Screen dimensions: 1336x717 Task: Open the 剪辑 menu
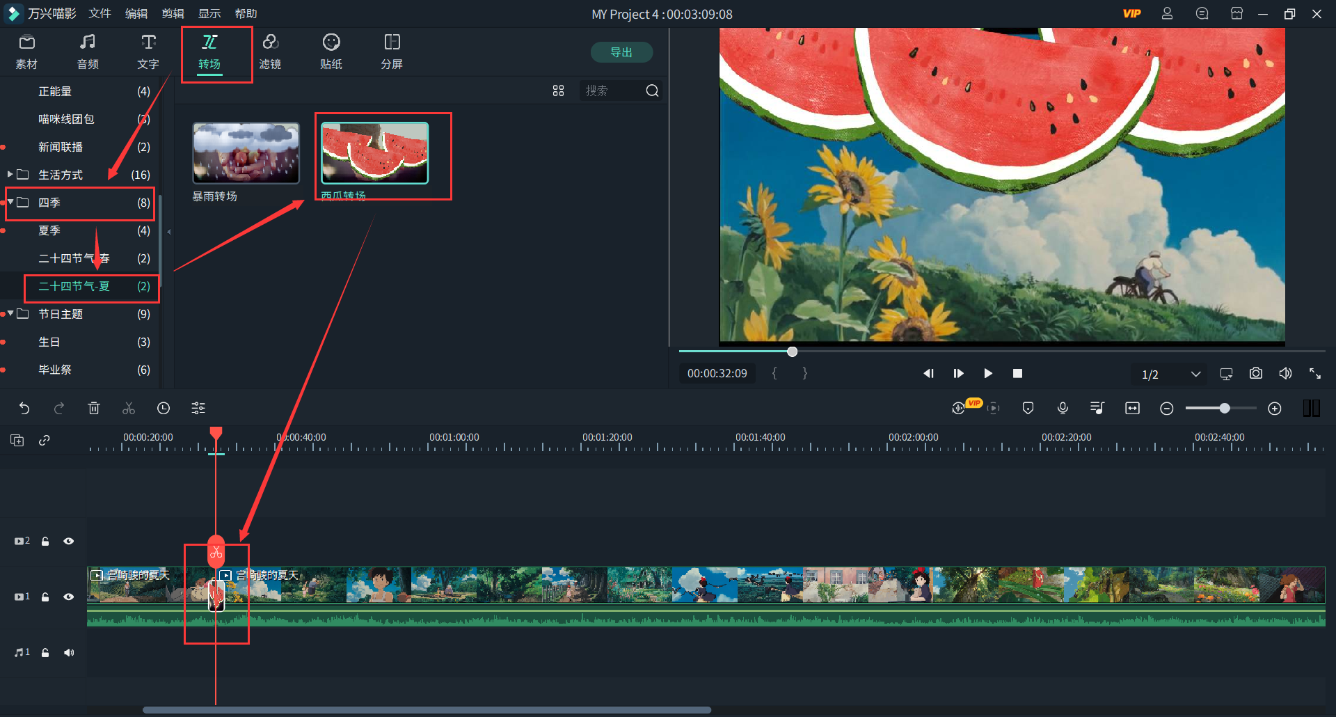coord(173,14)
